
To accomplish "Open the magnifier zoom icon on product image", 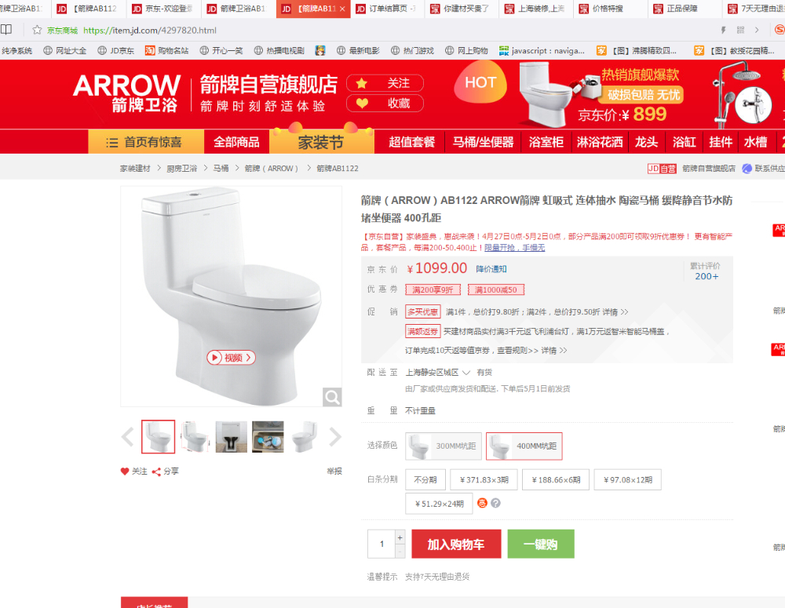I will tap(332, 397).
